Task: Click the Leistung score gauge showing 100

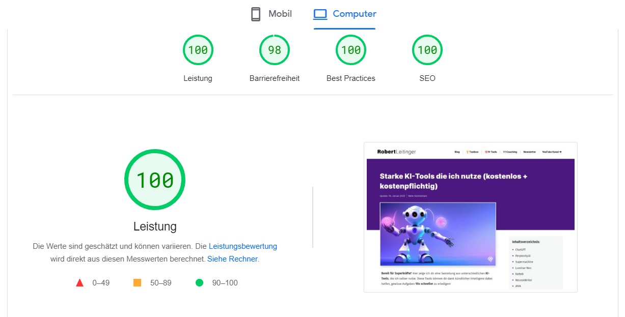Action: 198,49
